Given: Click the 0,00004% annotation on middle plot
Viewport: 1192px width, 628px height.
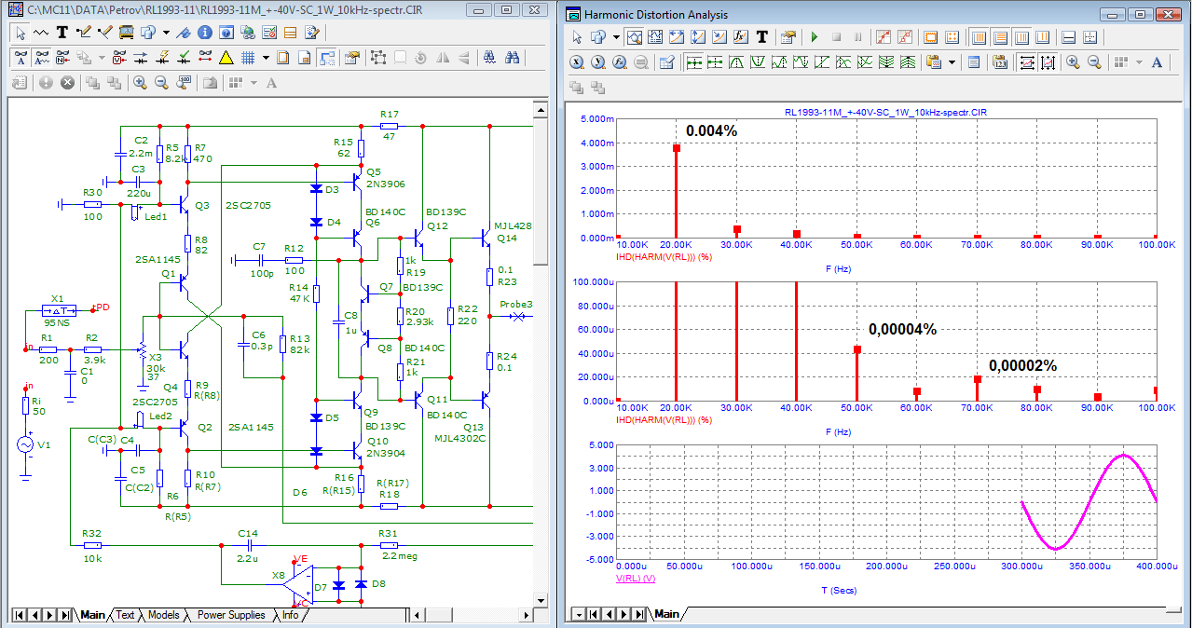Looking at the screenshot, I should click(x=902, y=329).
